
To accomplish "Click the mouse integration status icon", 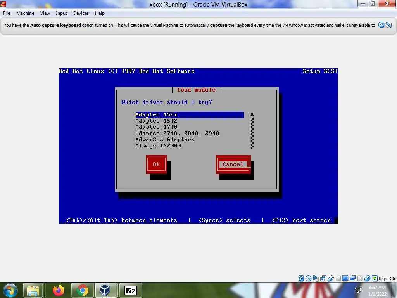I will (x=367, y=279).
